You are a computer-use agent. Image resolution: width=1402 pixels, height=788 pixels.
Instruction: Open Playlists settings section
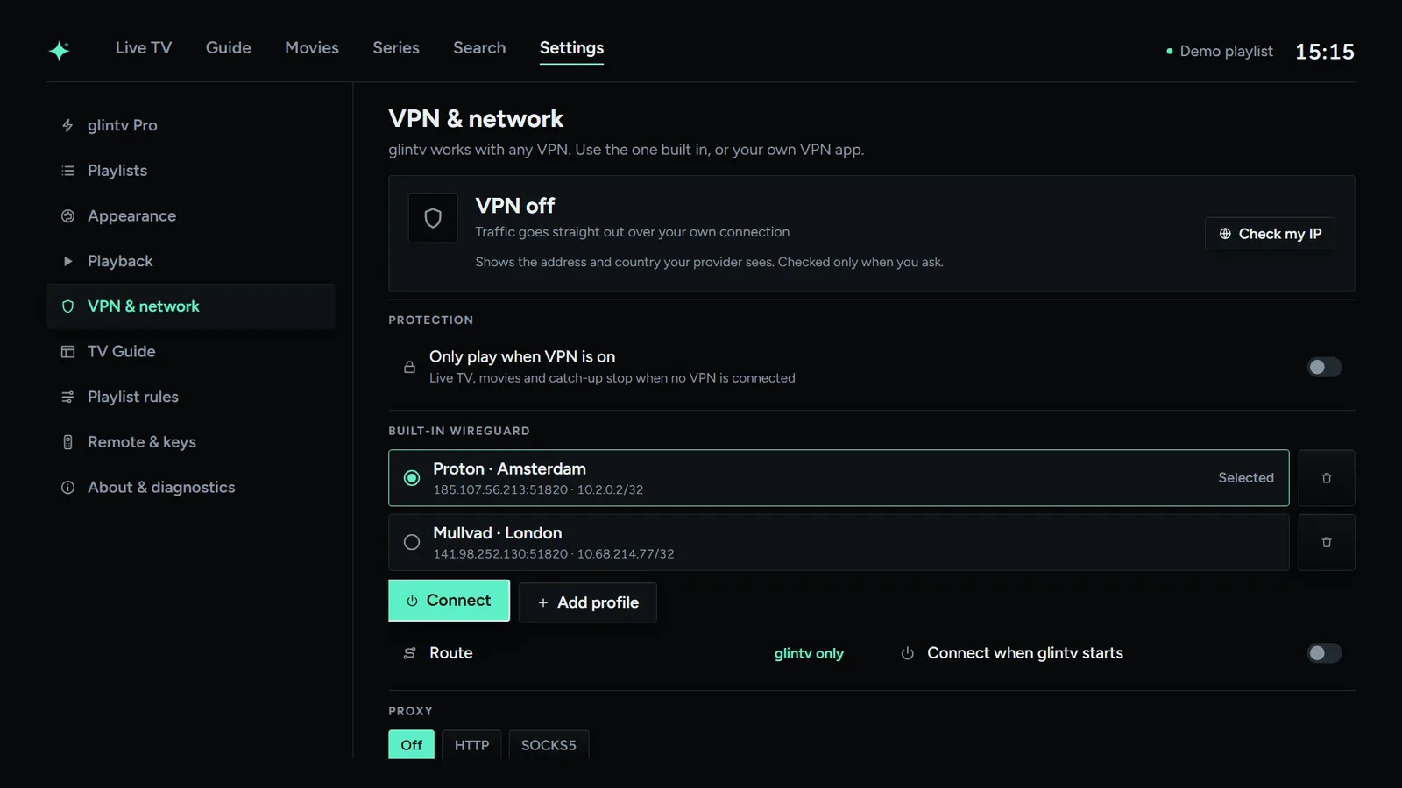point(191,171)
